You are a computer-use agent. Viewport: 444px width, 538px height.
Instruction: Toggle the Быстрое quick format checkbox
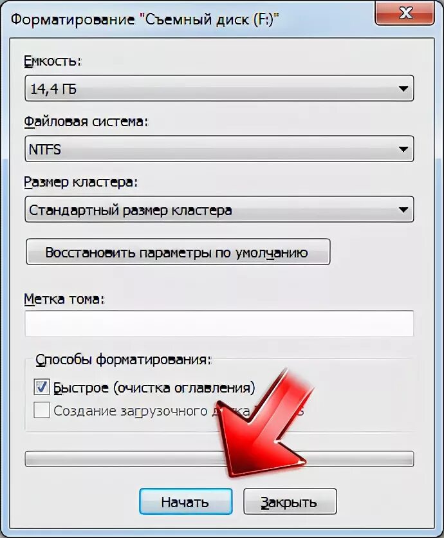[42, 387]
